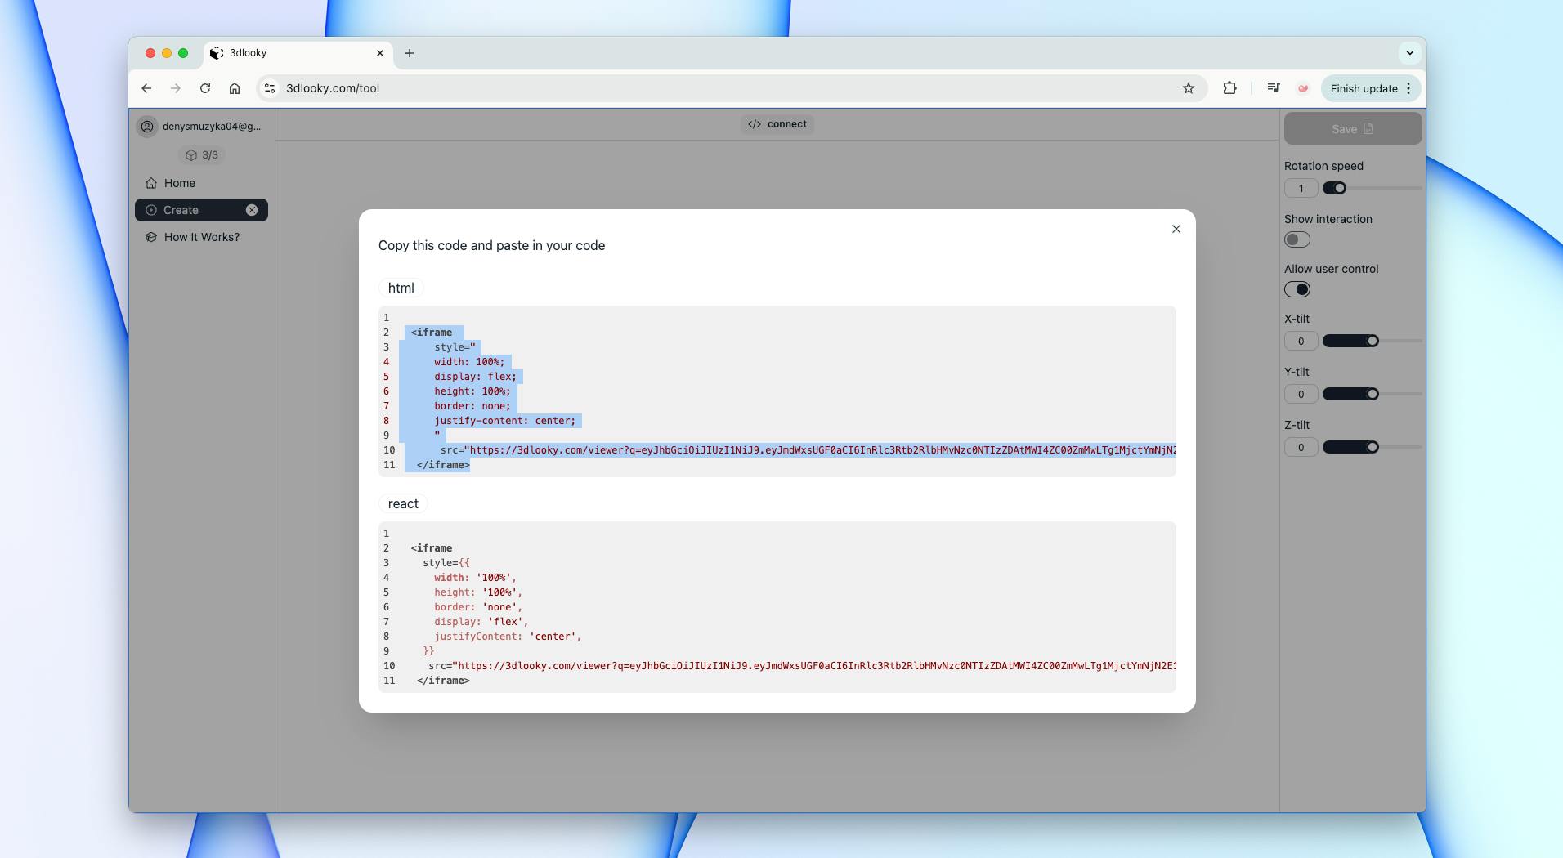Select the 3dlooky browser tab
Viewport: 1563px width, 858px height.
(x=298, y=53)
